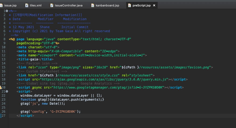Click the underlined 'async' attribute
This screenshot has height=128, width=236.
click(x=37, y=87)
